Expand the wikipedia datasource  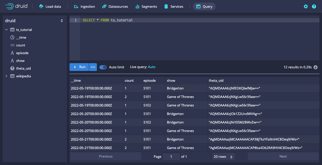point(6,76)
